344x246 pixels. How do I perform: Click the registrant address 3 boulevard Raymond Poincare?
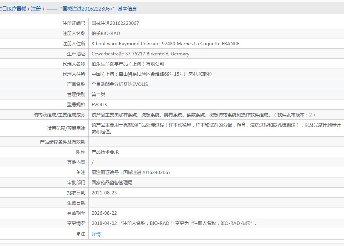point(165,44)
